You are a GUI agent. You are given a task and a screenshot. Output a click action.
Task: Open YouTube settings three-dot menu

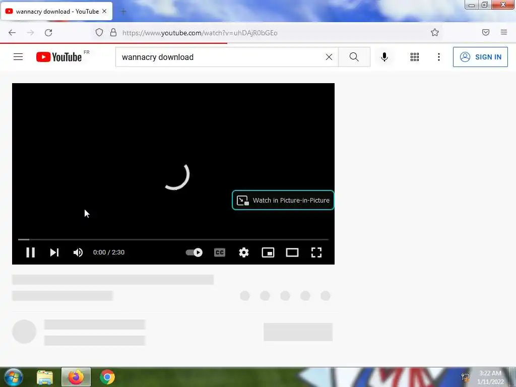pos(439,57)
